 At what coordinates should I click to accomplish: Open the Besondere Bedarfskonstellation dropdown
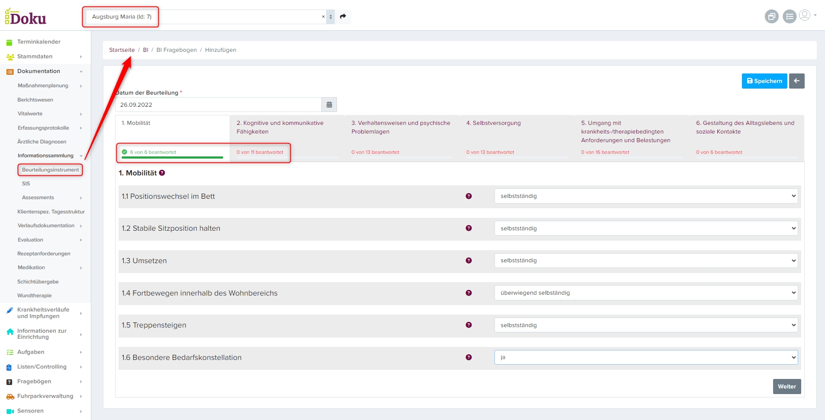click(x=646, y=357)
